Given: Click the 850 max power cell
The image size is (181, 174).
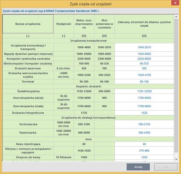Looking at the screenshot, I should point(84,68).
